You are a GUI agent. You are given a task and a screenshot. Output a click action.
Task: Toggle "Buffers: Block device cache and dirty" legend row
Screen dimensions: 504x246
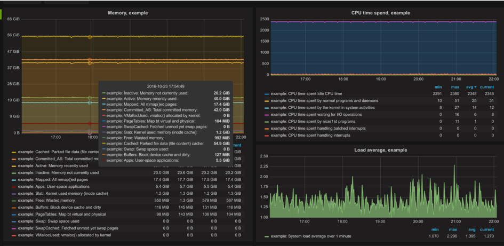pyautogui.click(x=59, y=208)
